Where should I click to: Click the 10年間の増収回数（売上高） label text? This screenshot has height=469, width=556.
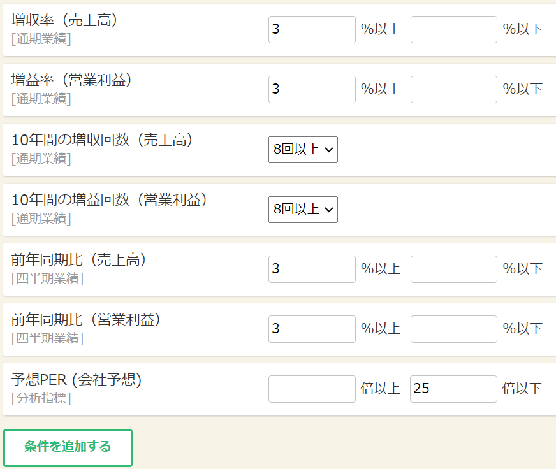click(x=103, y=140)
